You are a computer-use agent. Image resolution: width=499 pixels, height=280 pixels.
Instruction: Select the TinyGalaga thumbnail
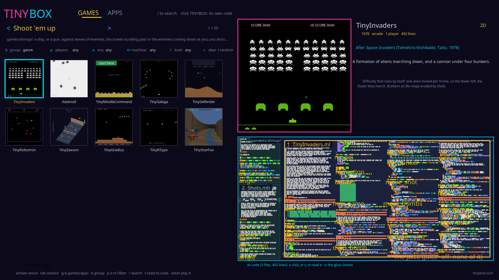coord(159,79)
